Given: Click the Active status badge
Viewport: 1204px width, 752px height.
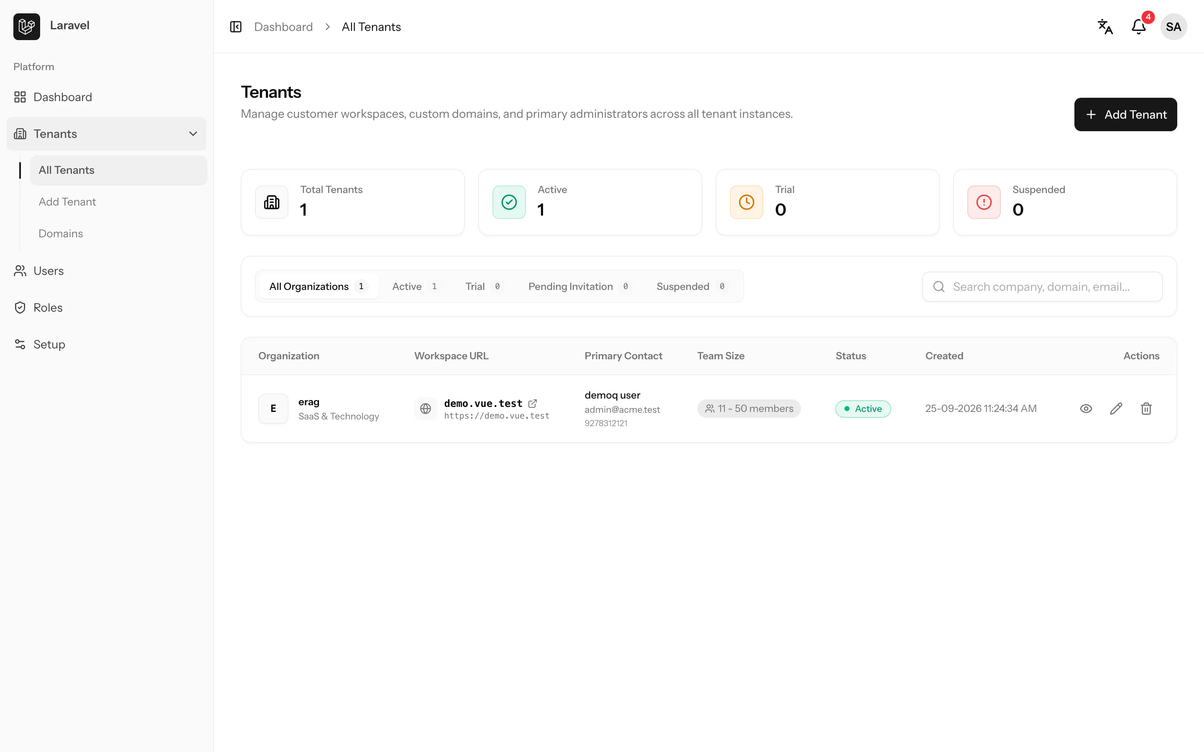Looking at the screenshot, I should coord(863,409).
